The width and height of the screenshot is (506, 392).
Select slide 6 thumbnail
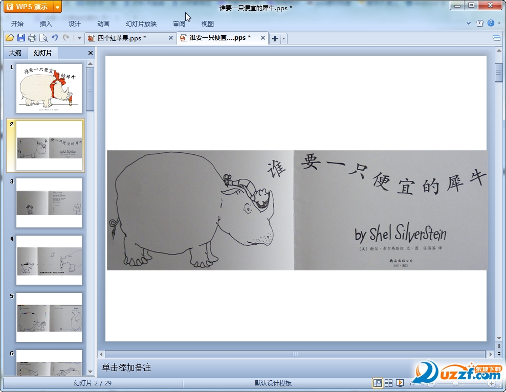(x=49, y=363)
